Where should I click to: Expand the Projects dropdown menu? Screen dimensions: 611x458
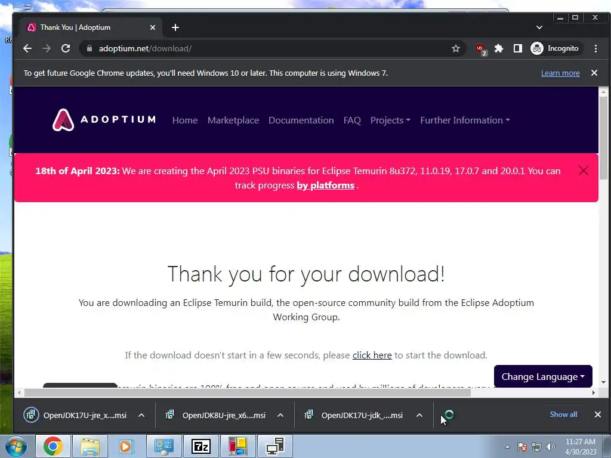coord(390,120)
